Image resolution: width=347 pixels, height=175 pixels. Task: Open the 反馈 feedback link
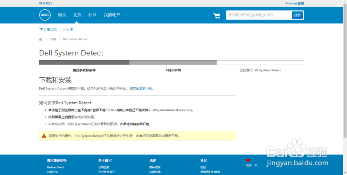click(68, 29)
